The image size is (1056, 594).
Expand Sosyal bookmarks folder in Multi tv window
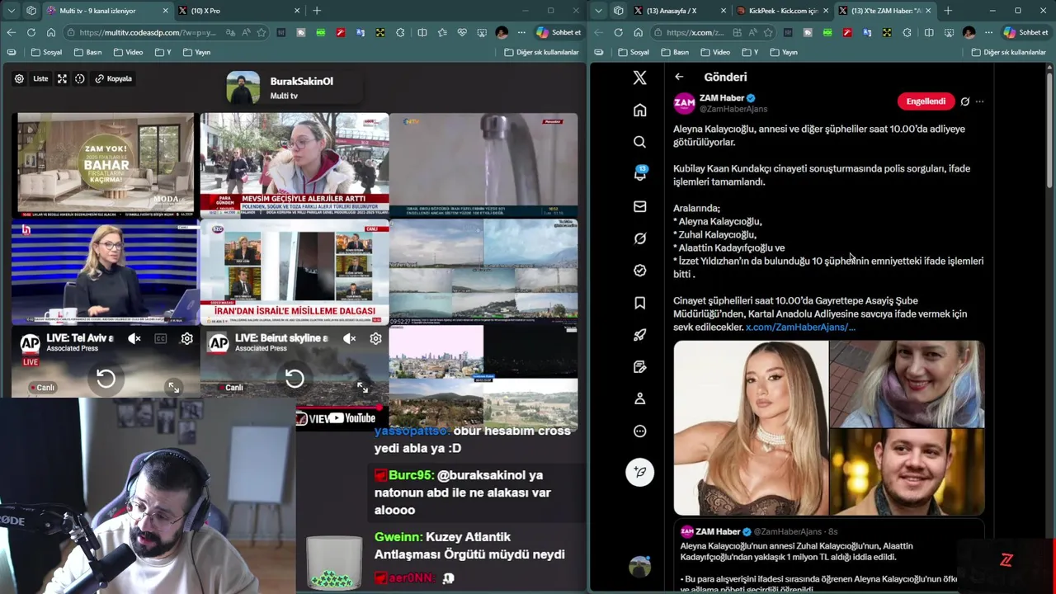[x=46, y=52]
